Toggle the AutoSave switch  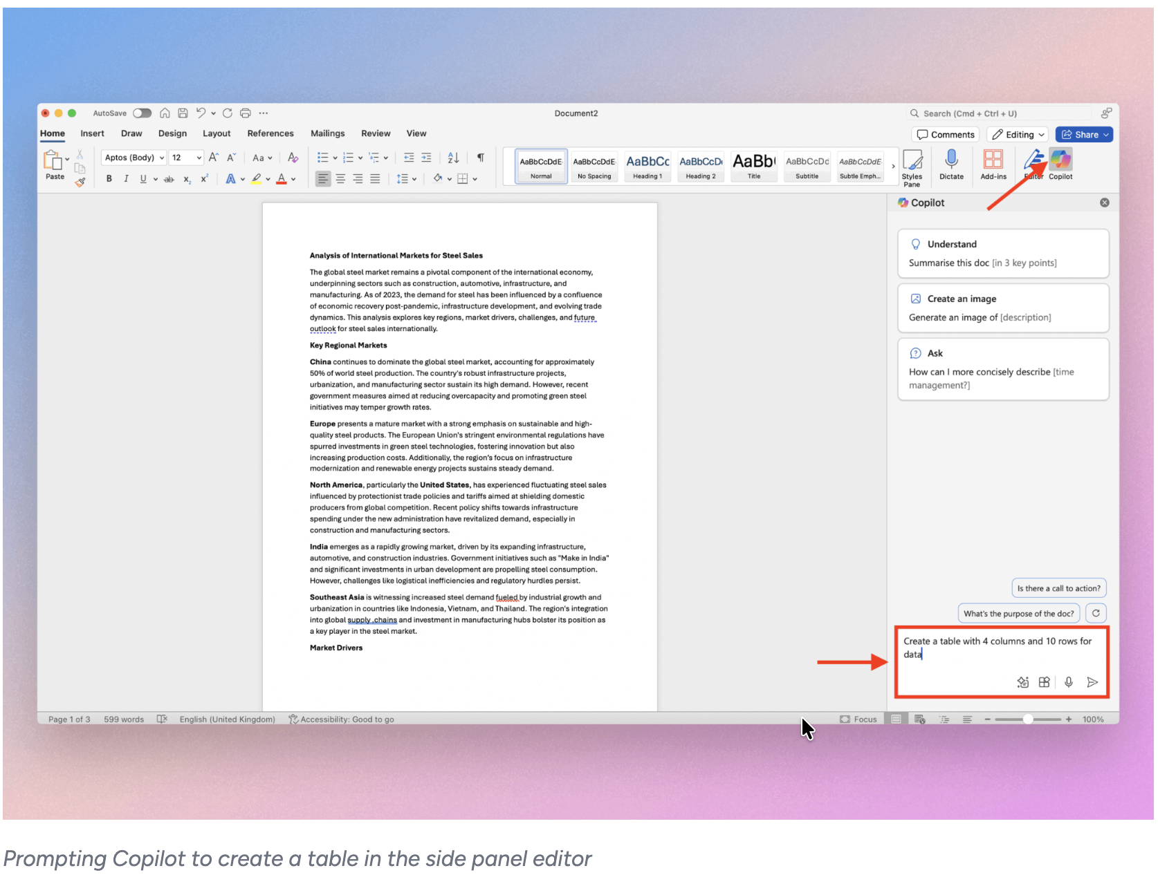[143, 113]
